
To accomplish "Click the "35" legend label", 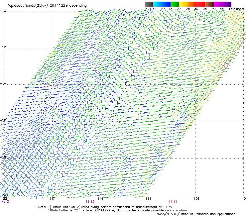I will tap(205, 9).
